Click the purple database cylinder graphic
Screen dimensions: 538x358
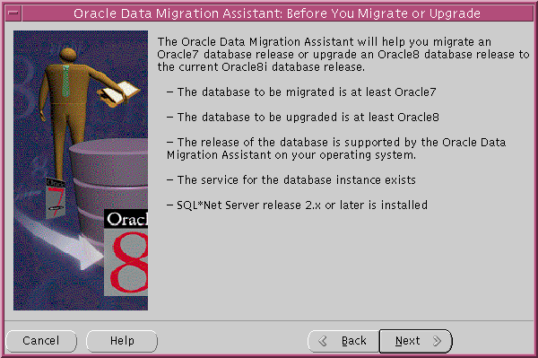(109, 179)
